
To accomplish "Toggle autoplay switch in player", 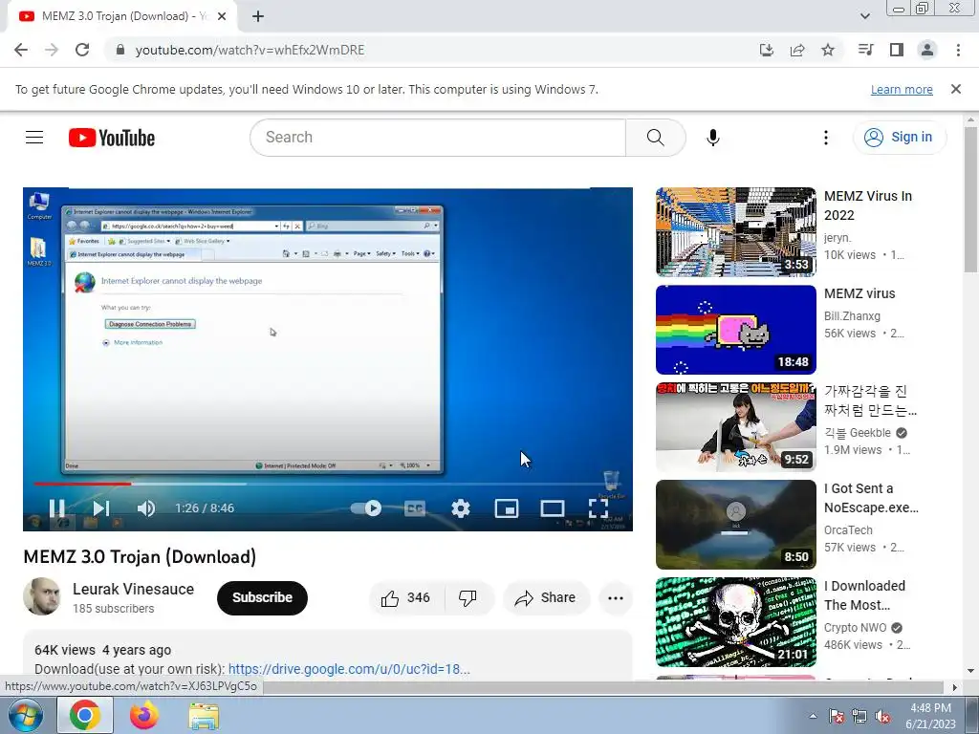I will (x=366, y=508).
